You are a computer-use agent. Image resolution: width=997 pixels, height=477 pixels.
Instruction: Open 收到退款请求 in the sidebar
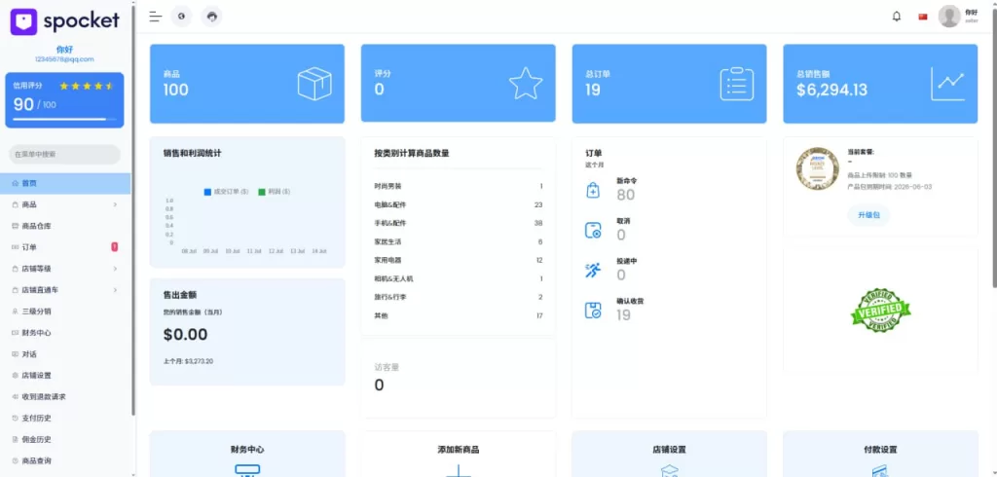coord(65,397)
